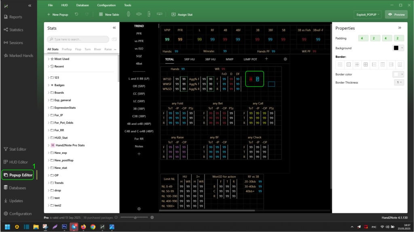This screenshot has width=414, height=232.
Task: Open the settings gear beside the LIMP POT tab
Action: point(285,59)
